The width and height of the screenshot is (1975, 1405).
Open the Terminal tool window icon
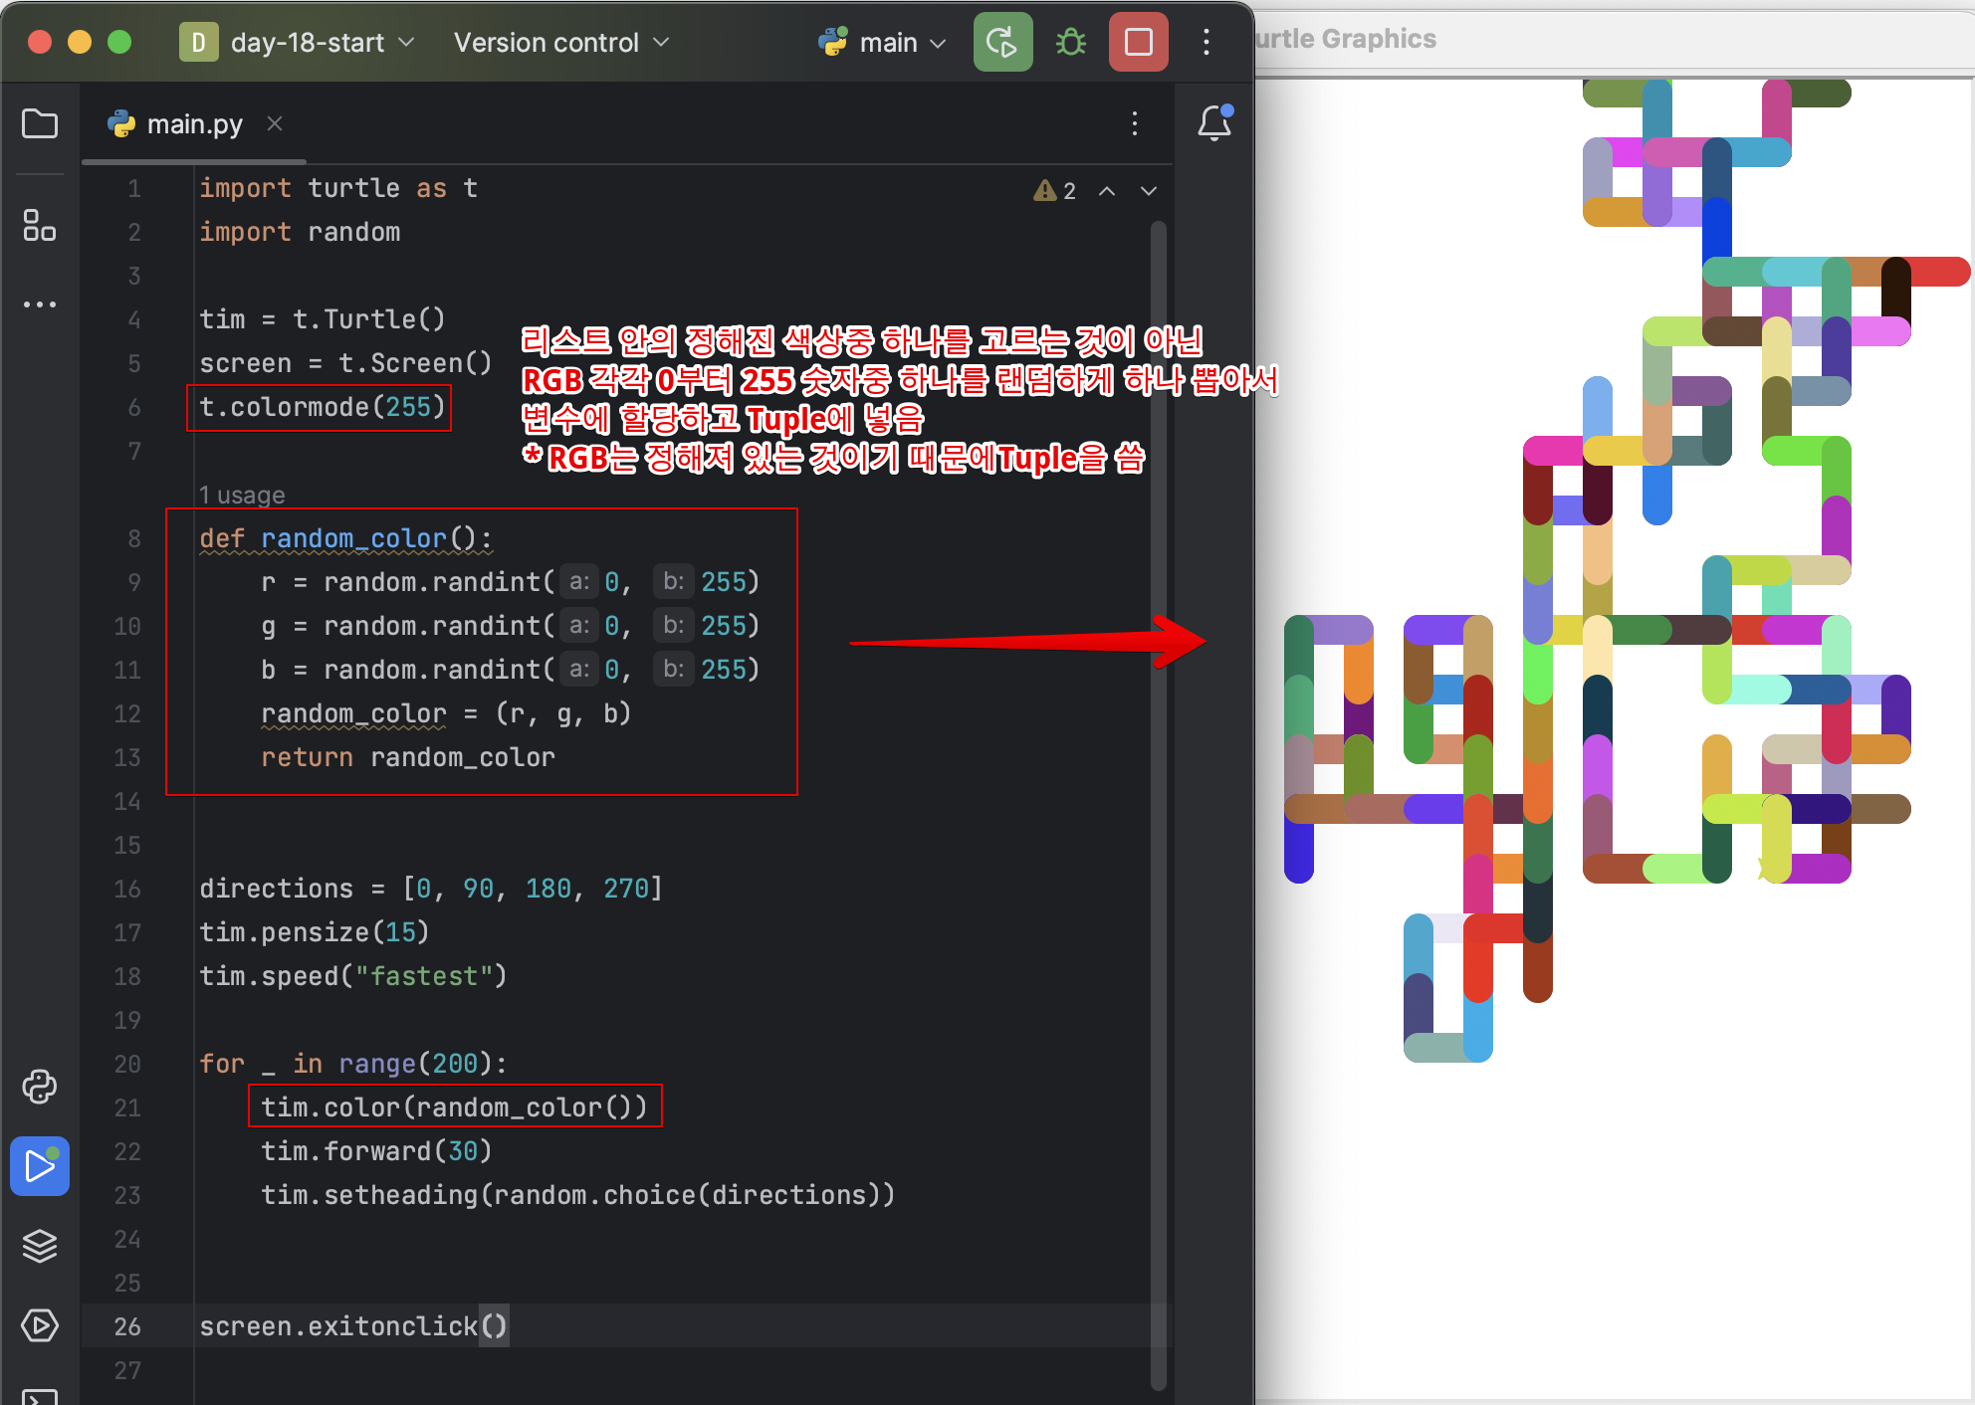point(40,1396)
